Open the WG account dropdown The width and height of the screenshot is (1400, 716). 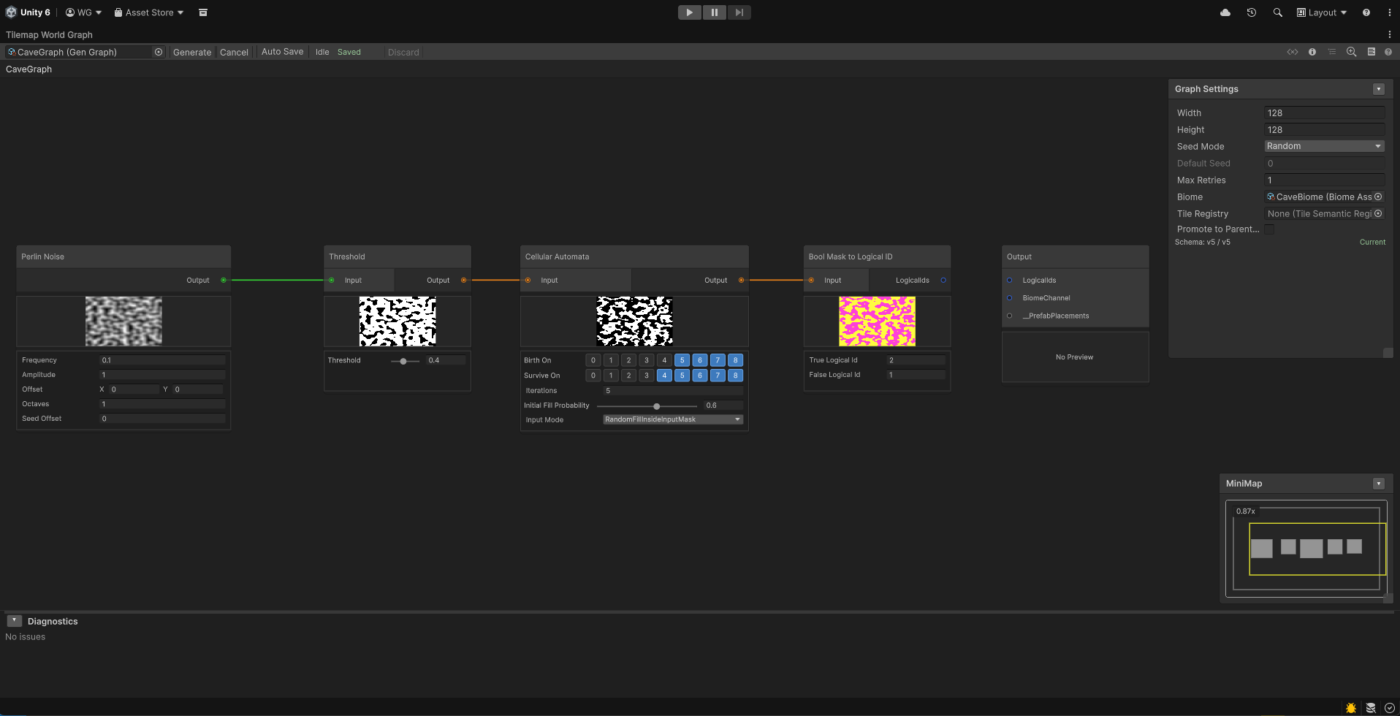tap(83, 12)
